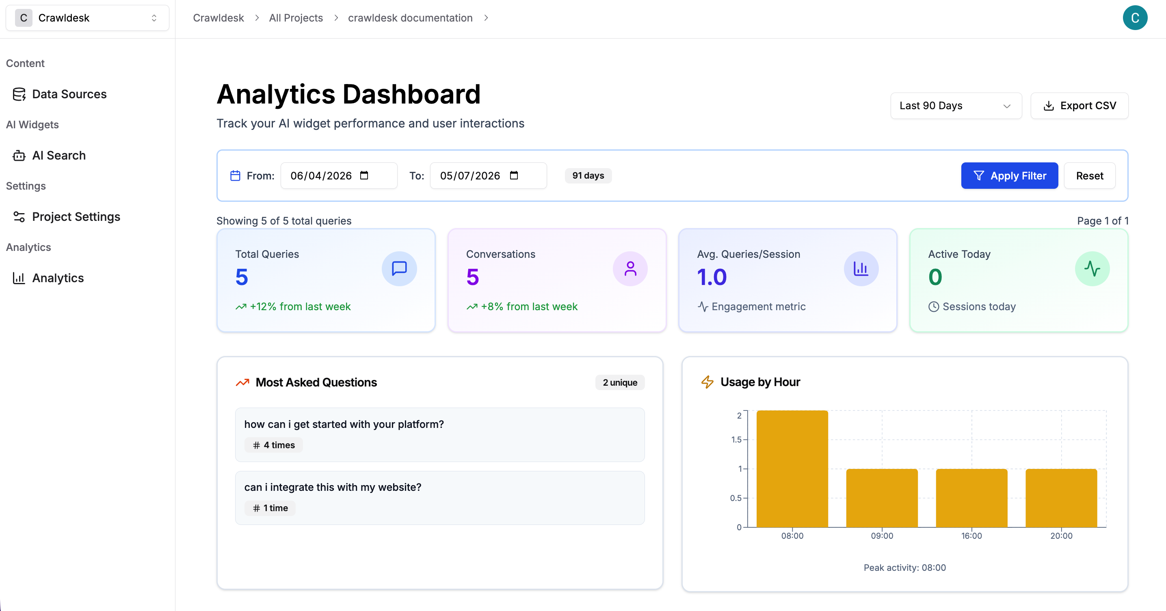
Task: Click the C workspace badge icon
Action: coord(24,18)
